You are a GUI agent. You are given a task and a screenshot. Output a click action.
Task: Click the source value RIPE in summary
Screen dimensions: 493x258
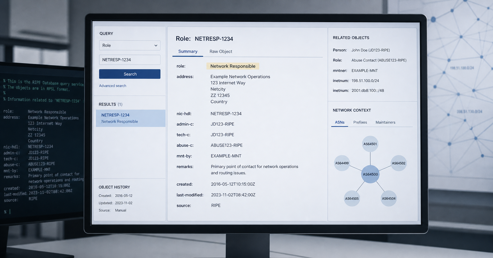[x=216, y=205]
